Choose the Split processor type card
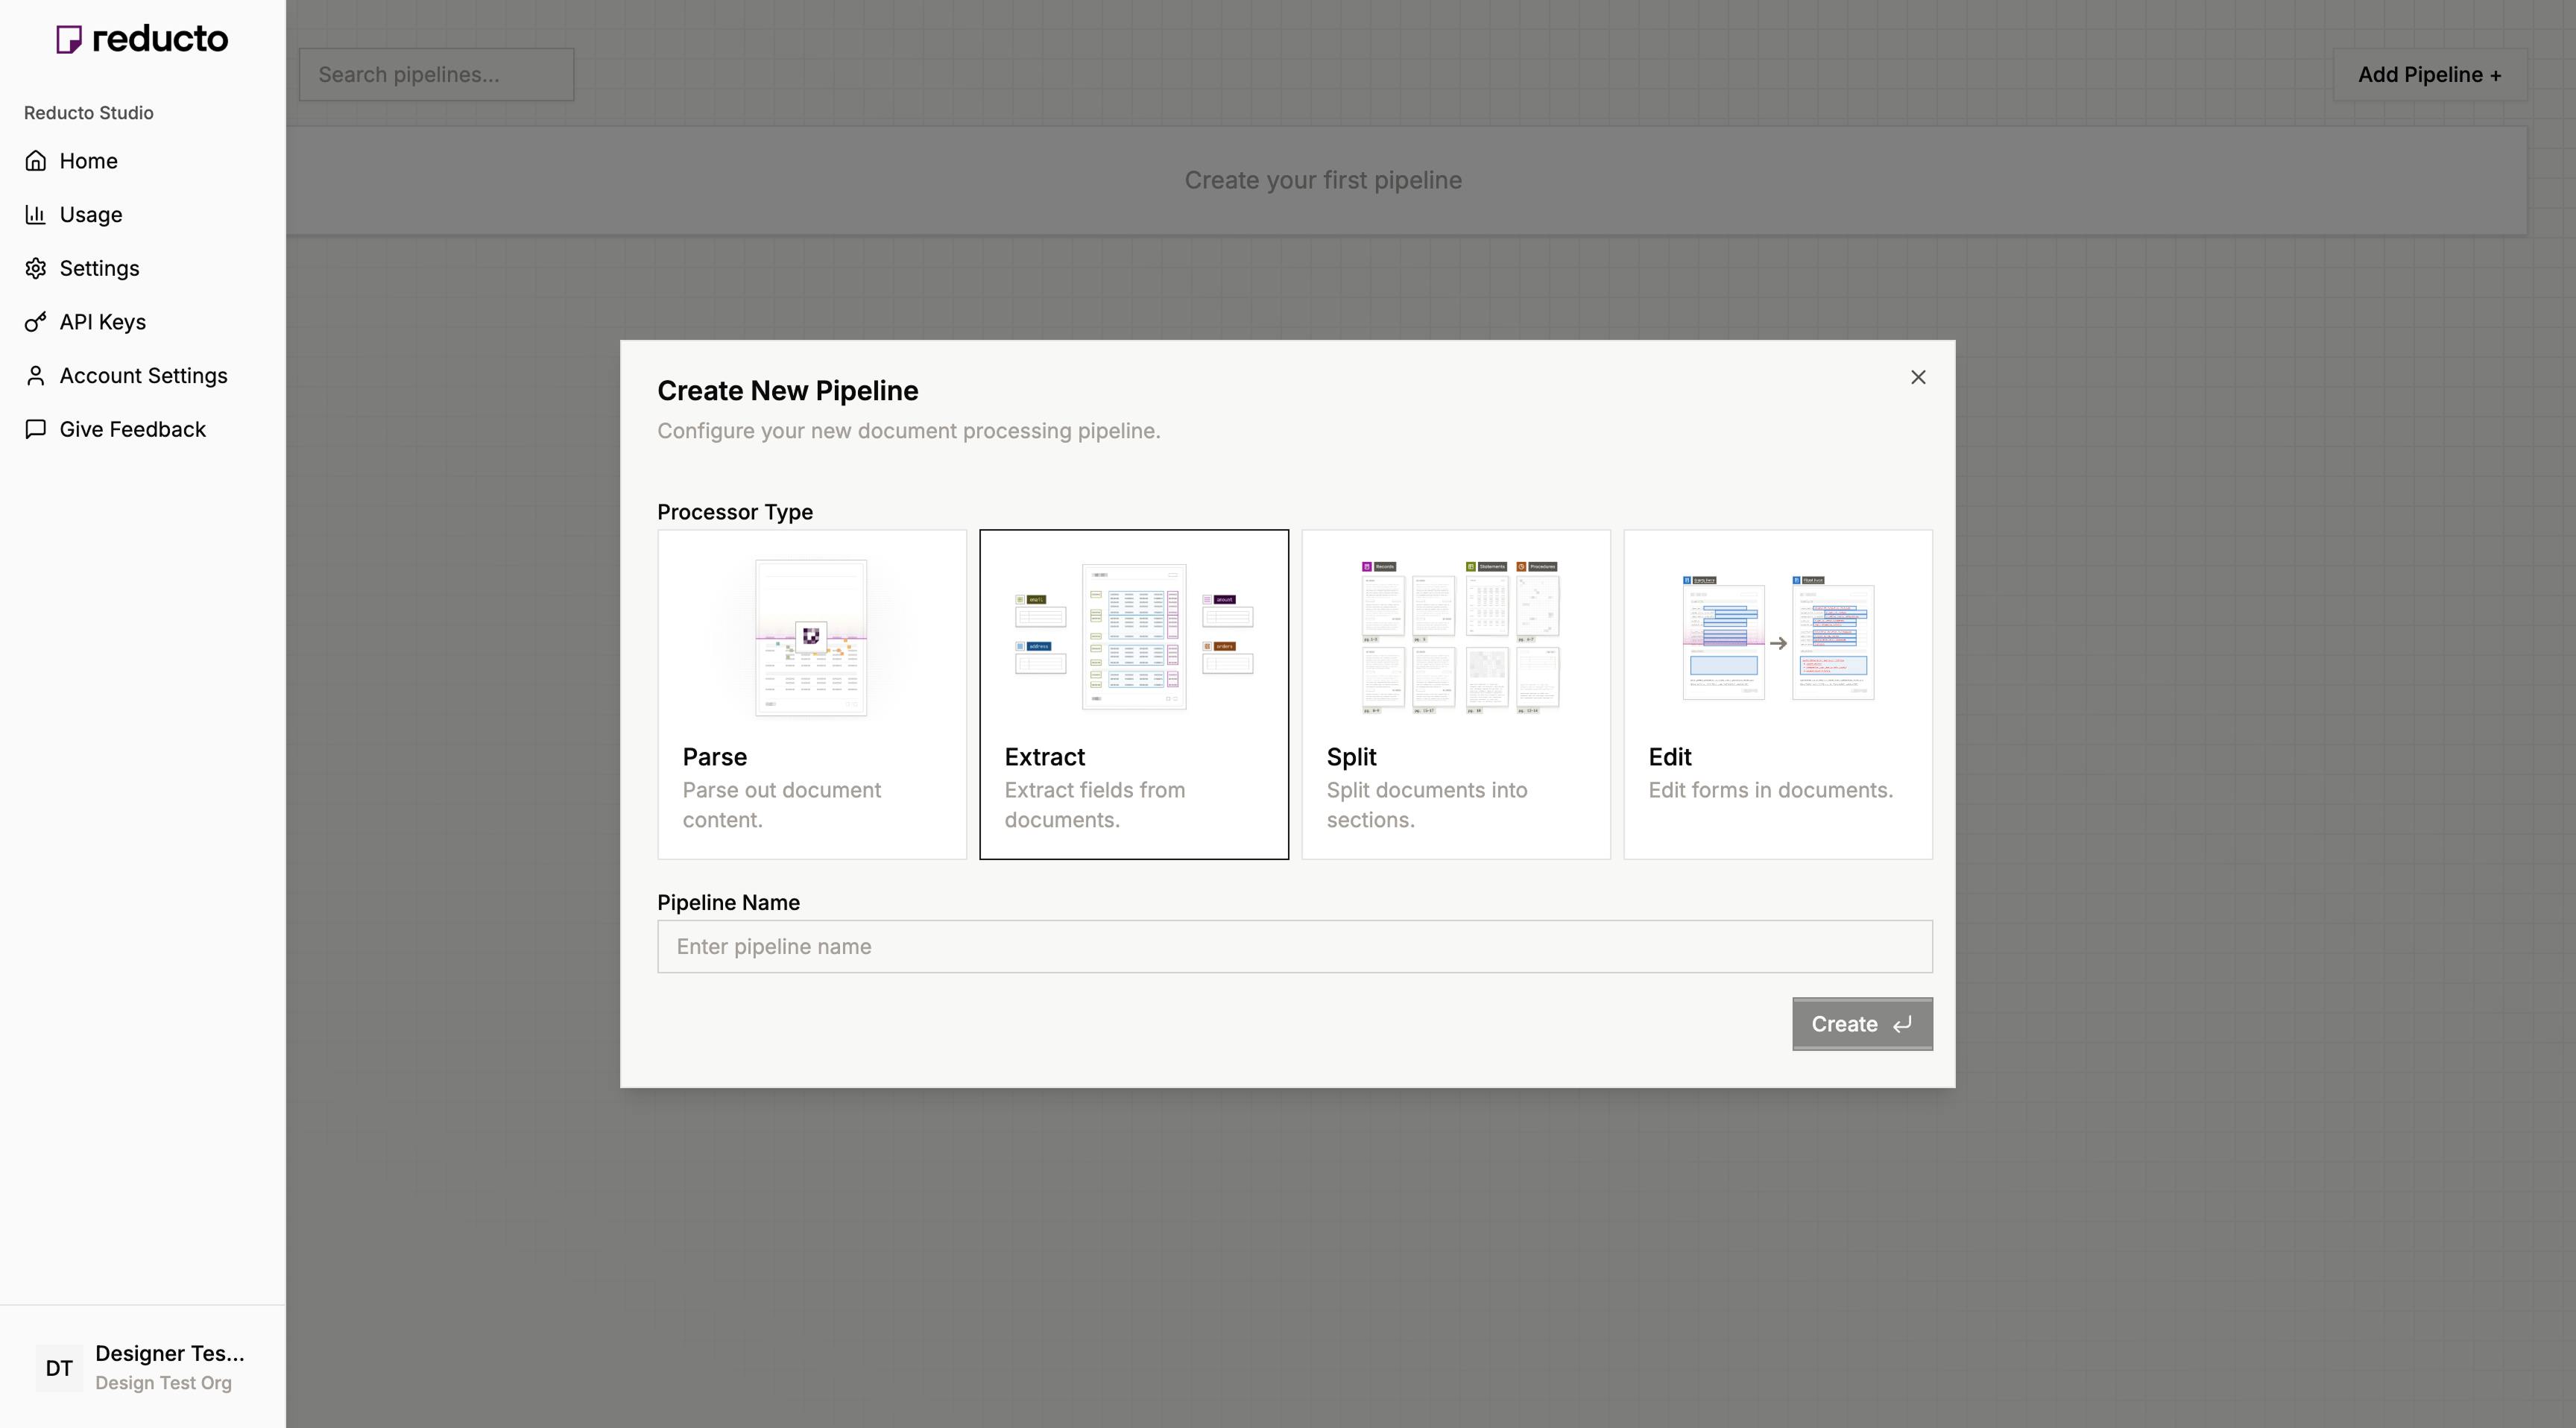 tap(1456, 694)
